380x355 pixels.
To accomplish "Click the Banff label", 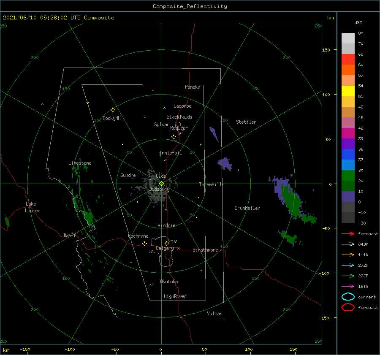I will tap(70, 236).
